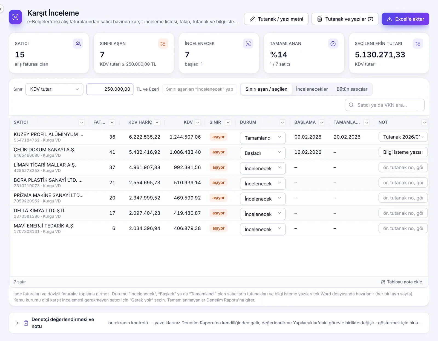This screenshot has width=438, height=341.
Task: Click the Tutanak 2026/01 note field
Action: [403, 137]
